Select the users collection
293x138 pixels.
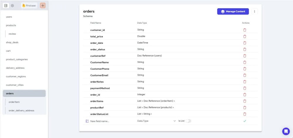point(9,17)
